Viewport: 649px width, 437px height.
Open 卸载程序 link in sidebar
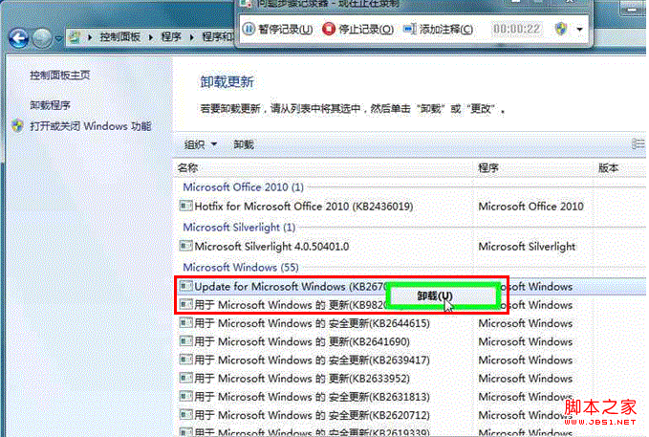click(x=50, y=105)
